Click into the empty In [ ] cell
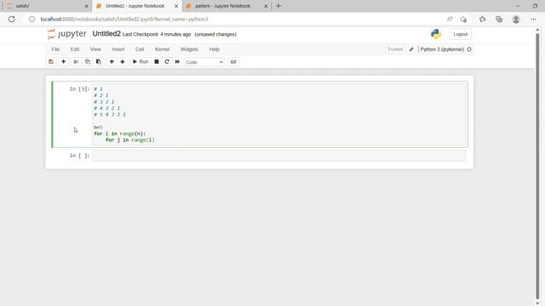Viewport: 545px width, 306px height. (x=278, y=156)
